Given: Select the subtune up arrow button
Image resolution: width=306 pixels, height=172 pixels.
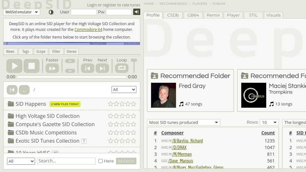Looking at the screenshot, I should (x=70, y=61).
